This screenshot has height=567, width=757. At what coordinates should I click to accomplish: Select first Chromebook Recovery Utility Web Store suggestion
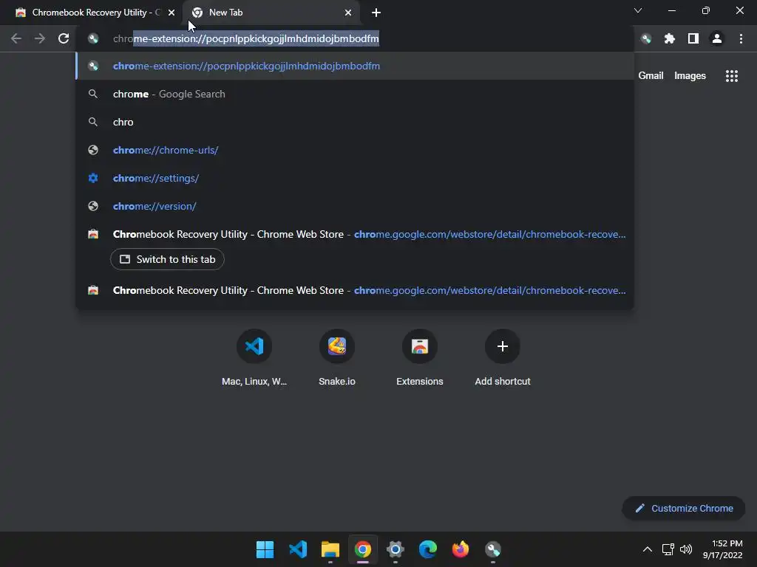click(x=355, y=234)
